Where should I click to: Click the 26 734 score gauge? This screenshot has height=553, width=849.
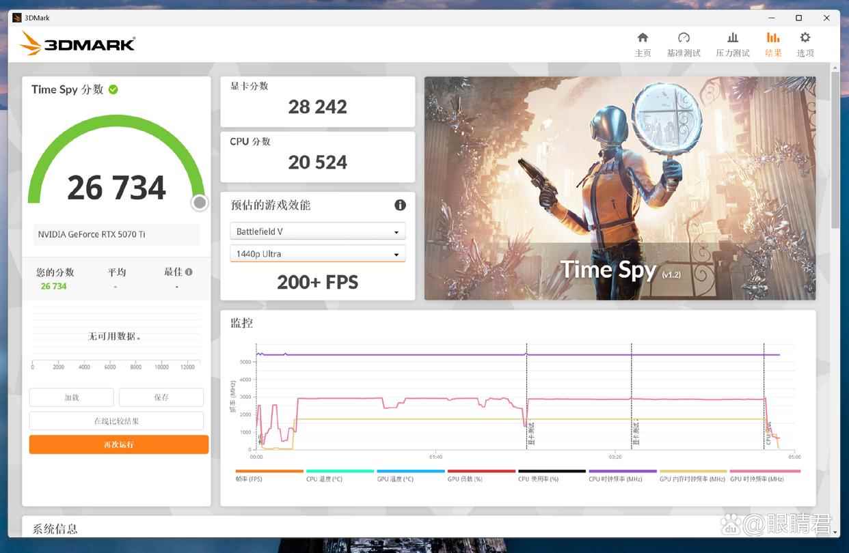tap(116, 164)
